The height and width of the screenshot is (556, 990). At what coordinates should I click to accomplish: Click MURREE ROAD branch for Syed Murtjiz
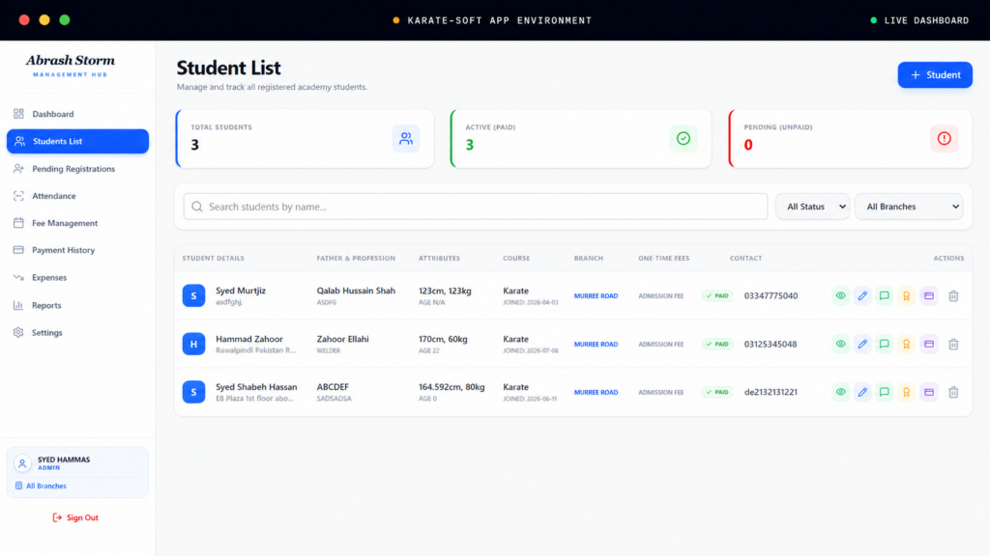(x=596, y=295)
